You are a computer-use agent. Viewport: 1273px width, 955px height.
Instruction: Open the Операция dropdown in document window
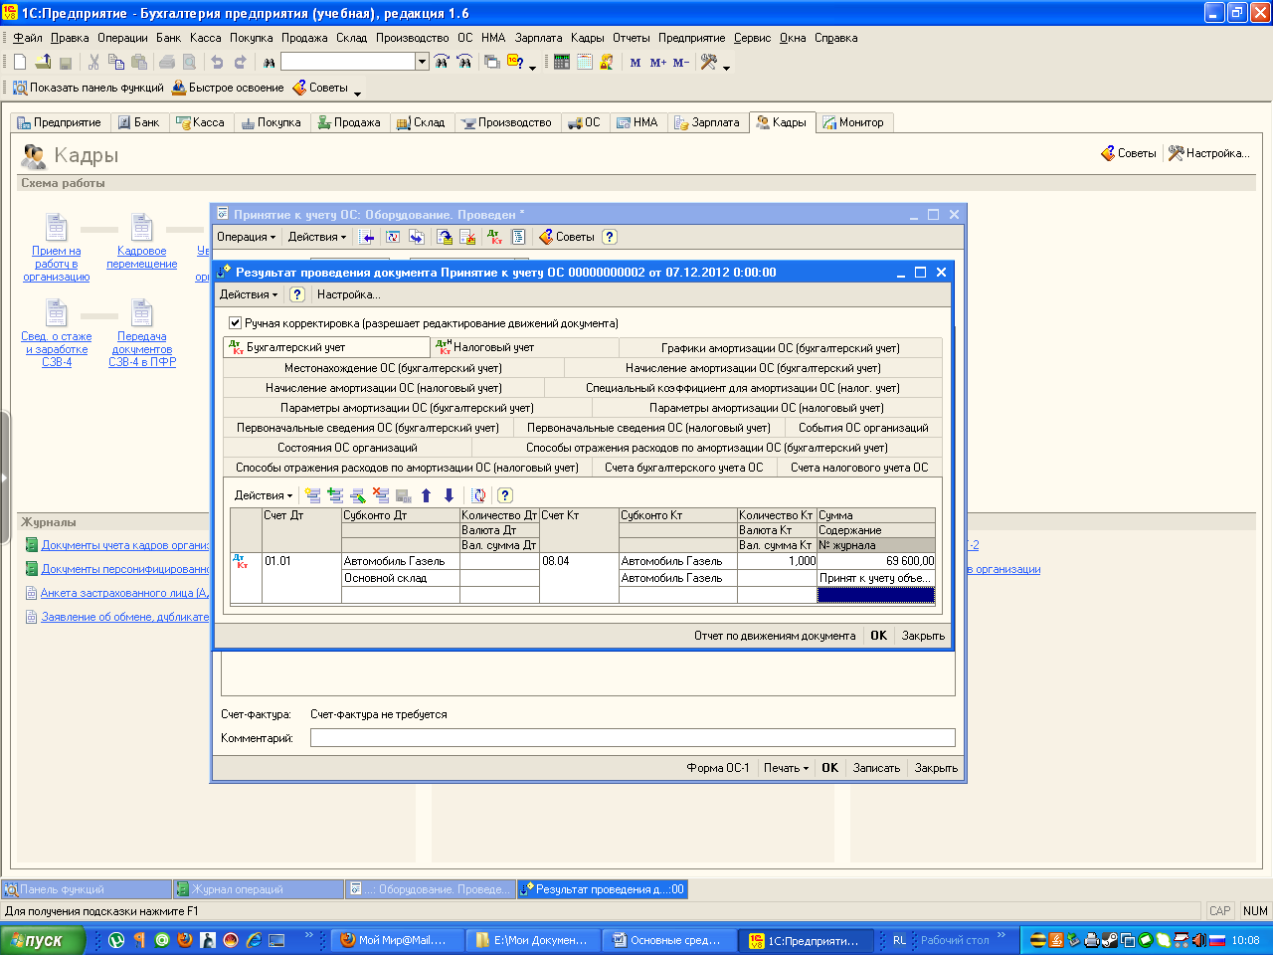(246, 237)
